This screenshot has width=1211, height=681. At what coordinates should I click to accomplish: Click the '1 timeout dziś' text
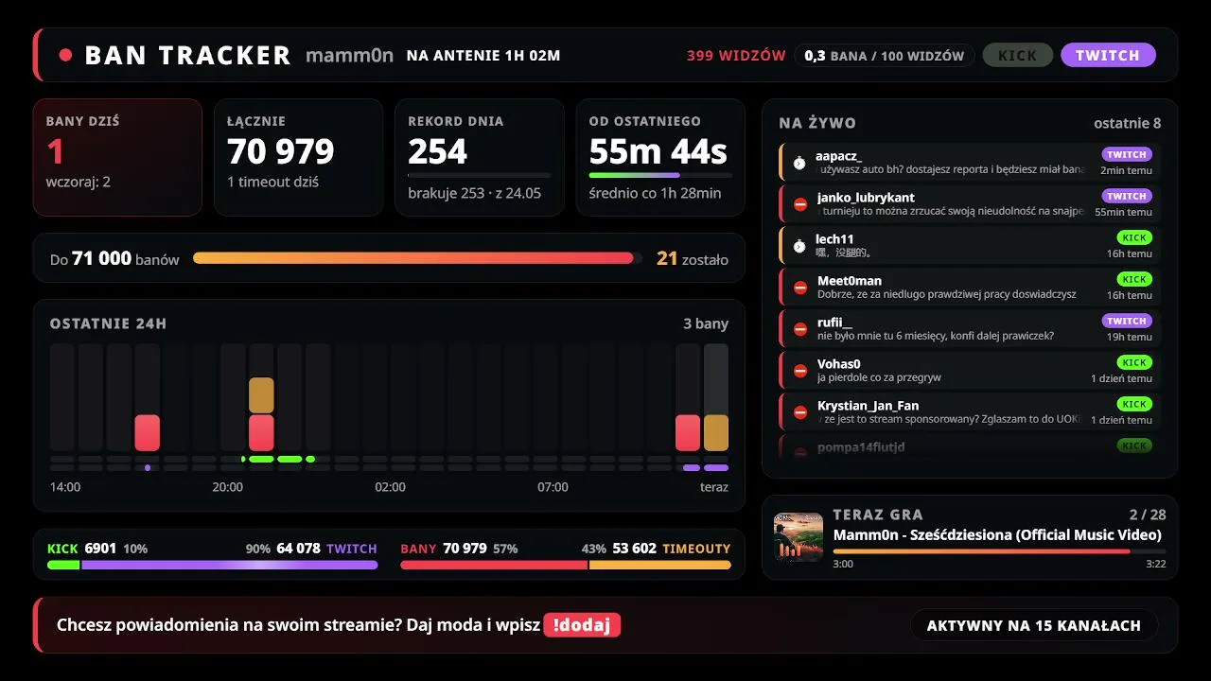click(x=274, y=182)
